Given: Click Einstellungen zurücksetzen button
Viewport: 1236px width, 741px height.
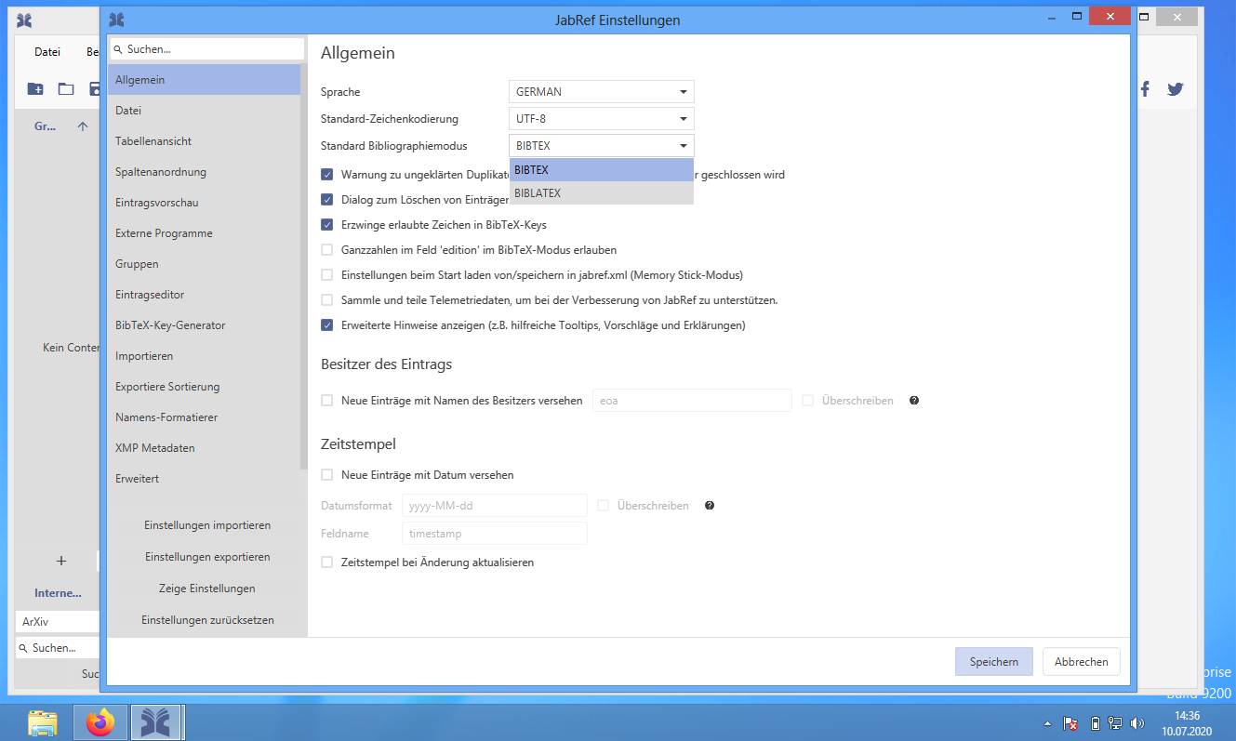Looking at the screenshot, I should pos(207,620).
